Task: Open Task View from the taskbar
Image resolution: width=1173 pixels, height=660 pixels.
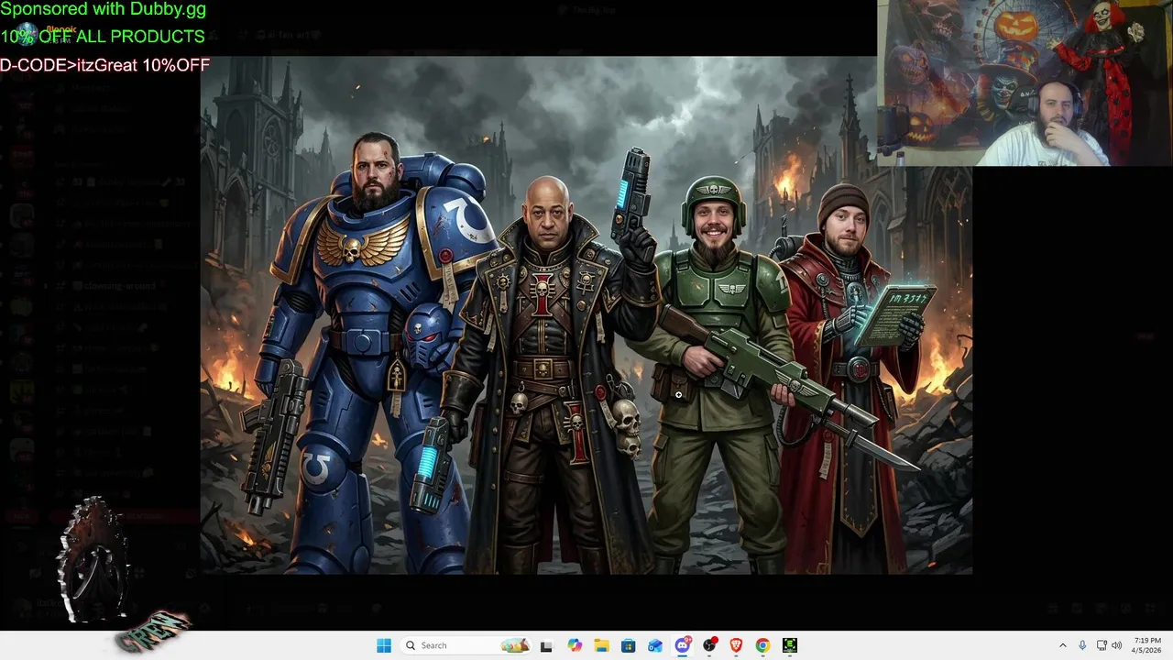Action: tap(546, 645)
